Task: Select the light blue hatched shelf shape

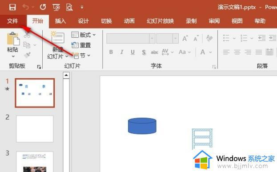Action: (202, 139)
